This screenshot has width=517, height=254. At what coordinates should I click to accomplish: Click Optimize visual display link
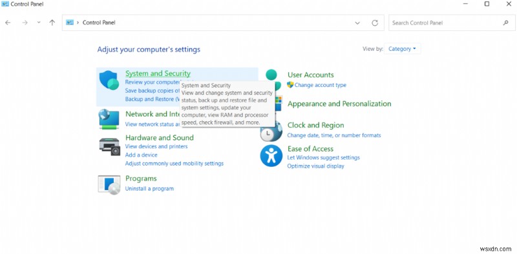pyautogui.click(x=315, y=166)
